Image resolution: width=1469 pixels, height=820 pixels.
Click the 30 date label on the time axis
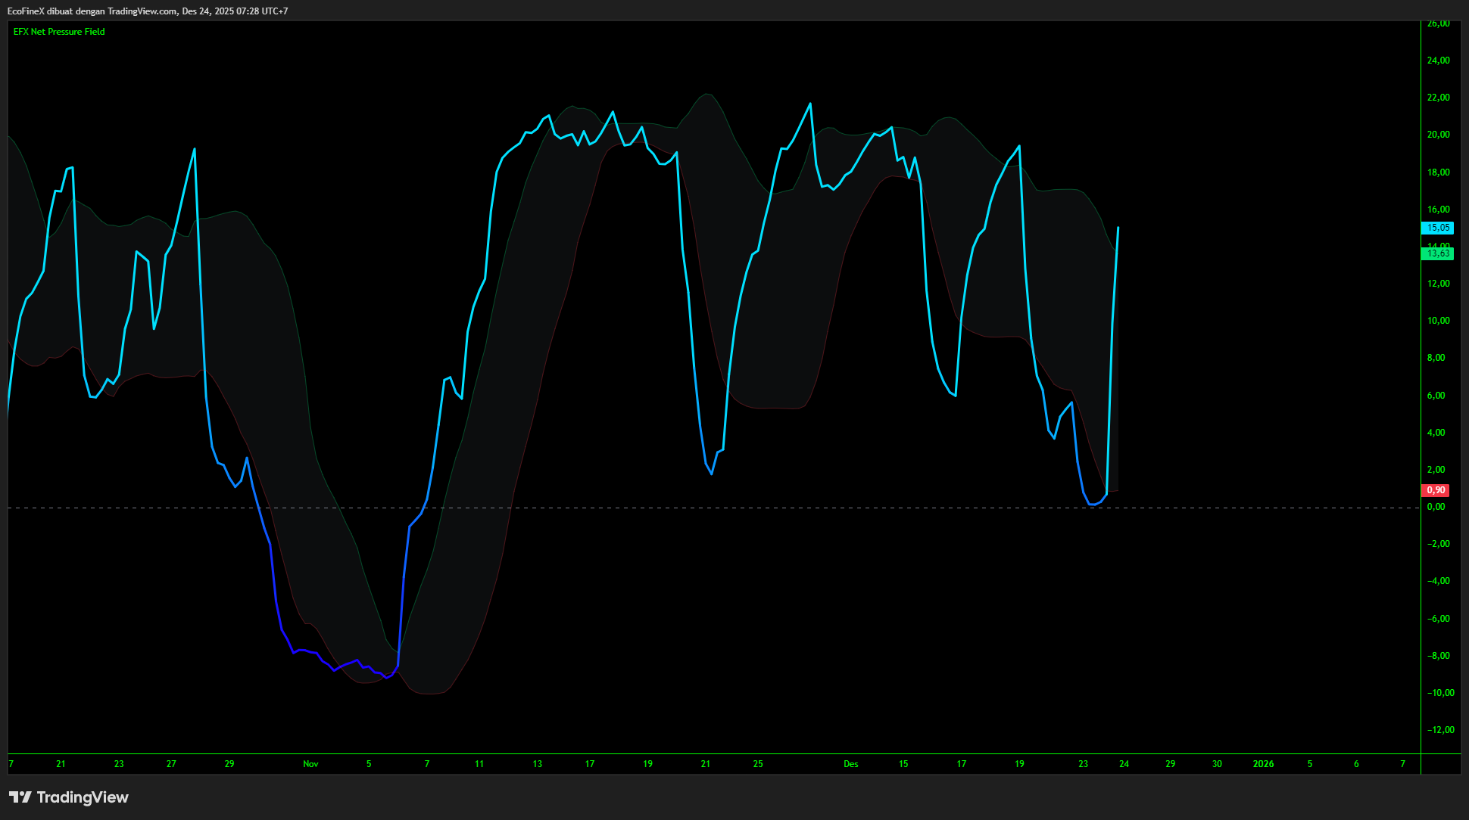pos(1217,764)
